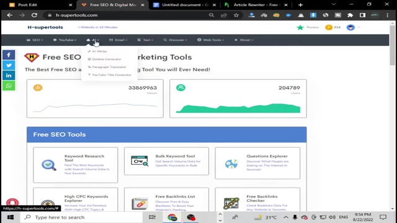
Task: Expand the AI dropdown menu
Action: click(x=92, y=40)
